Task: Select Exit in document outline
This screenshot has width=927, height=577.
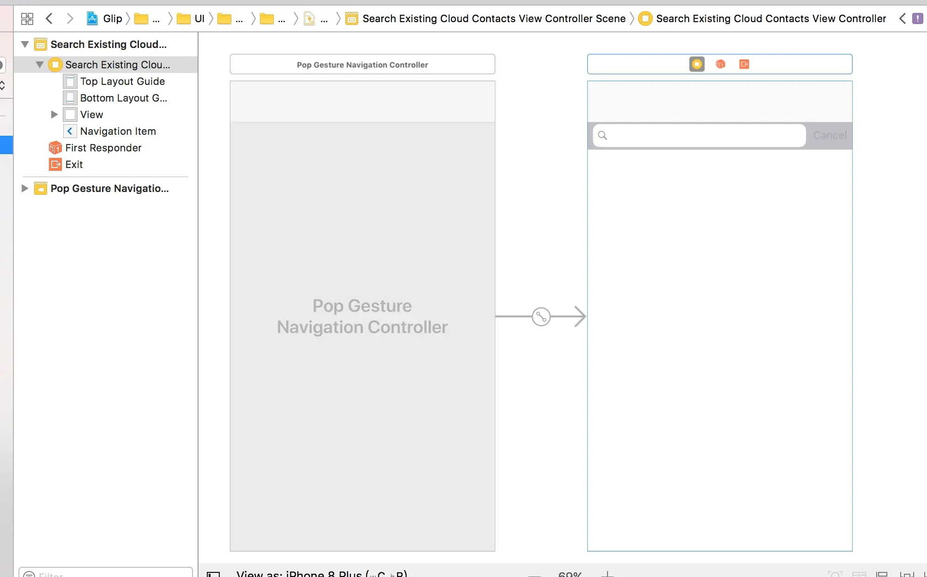Action: pos(74,164)
